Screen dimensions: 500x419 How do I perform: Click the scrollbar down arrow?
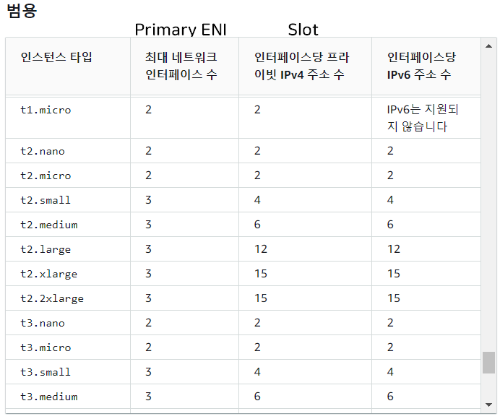coord(488,405)
